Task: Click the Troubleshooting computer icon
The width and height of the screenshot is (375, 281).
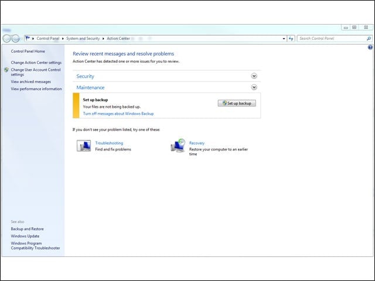Action: coord(84,146)
